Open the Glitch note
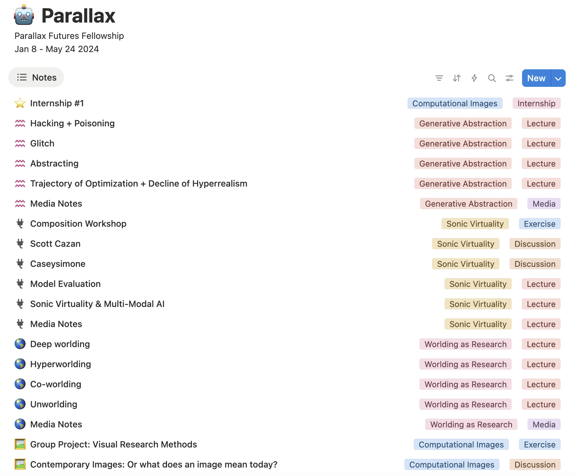577x476 pixels. click(42, 143)
